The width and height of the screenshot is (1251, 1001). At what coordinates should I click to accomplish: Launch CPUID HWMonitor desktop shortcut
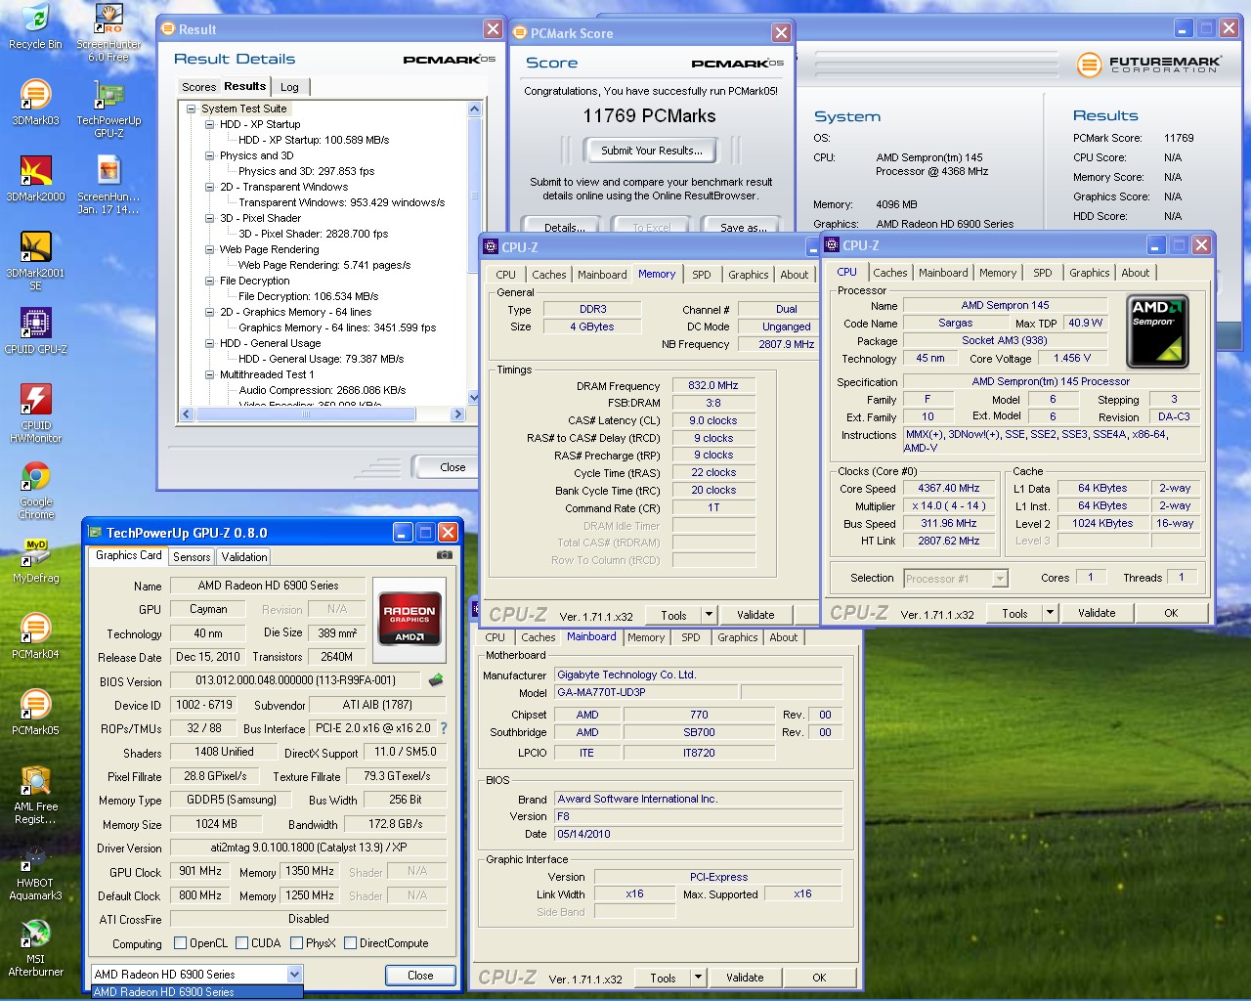(35, 413)
